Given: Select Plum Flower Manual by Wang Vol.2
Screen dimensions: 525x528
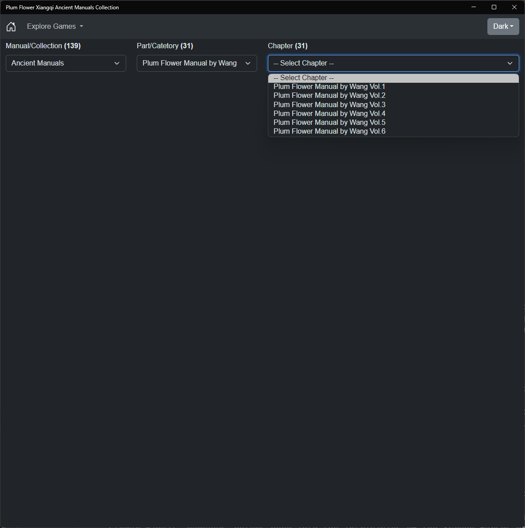Looking at the screenshot, I should (394, 96).
